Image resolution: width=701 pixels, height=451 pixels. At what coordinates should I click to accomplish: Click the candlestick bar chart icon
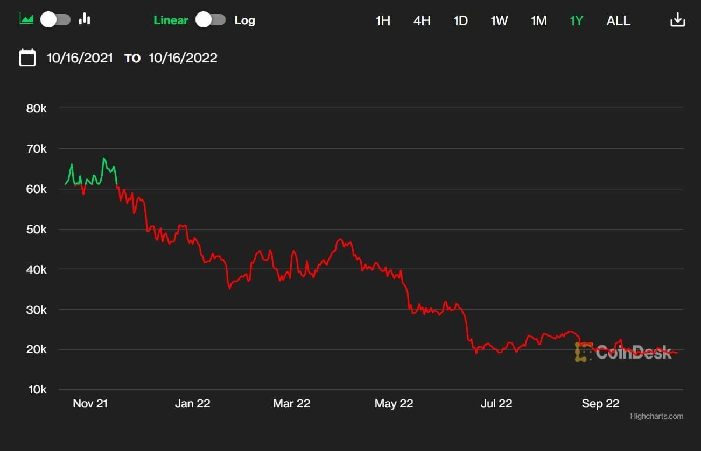85,19
